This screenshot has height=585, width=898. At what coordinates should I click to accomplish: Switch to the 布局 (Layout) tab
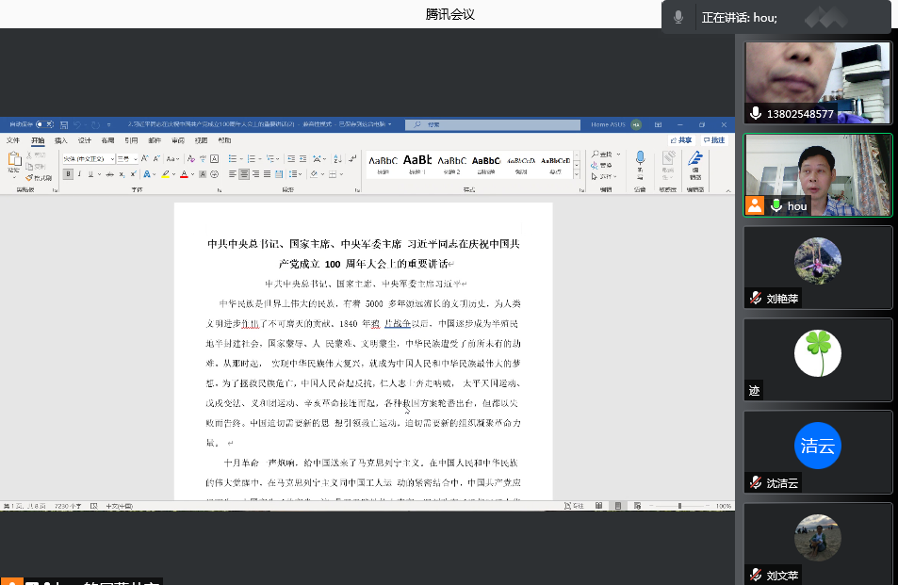pyautogui.click(x=107, y=140)
